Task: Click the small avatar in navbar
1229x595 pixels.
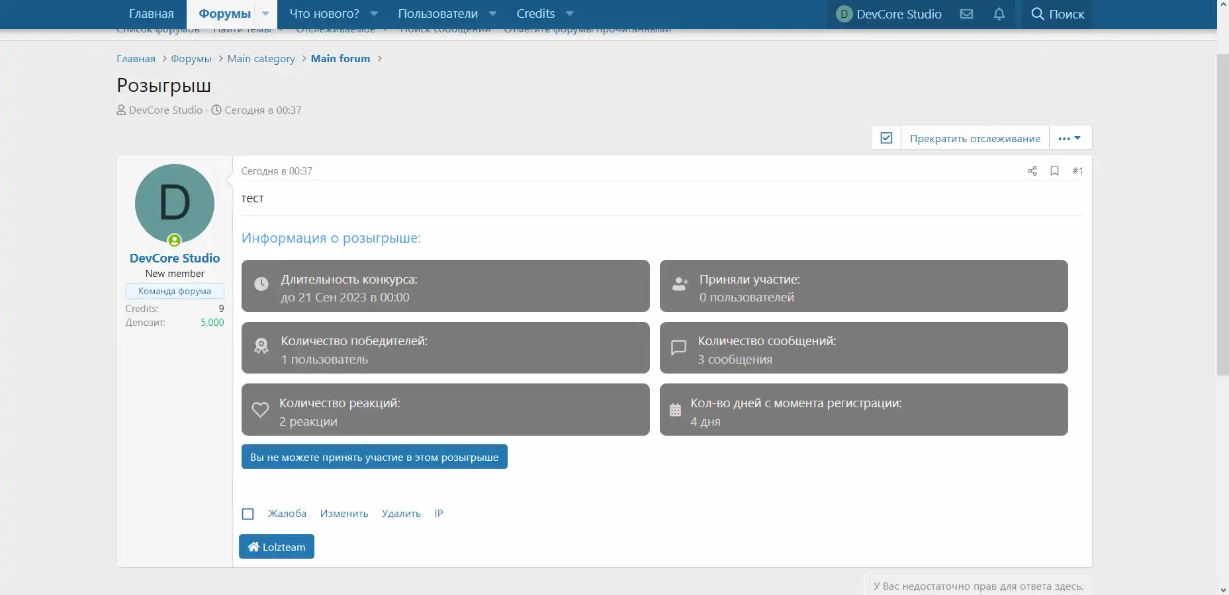Action: [x=844, y=14]
